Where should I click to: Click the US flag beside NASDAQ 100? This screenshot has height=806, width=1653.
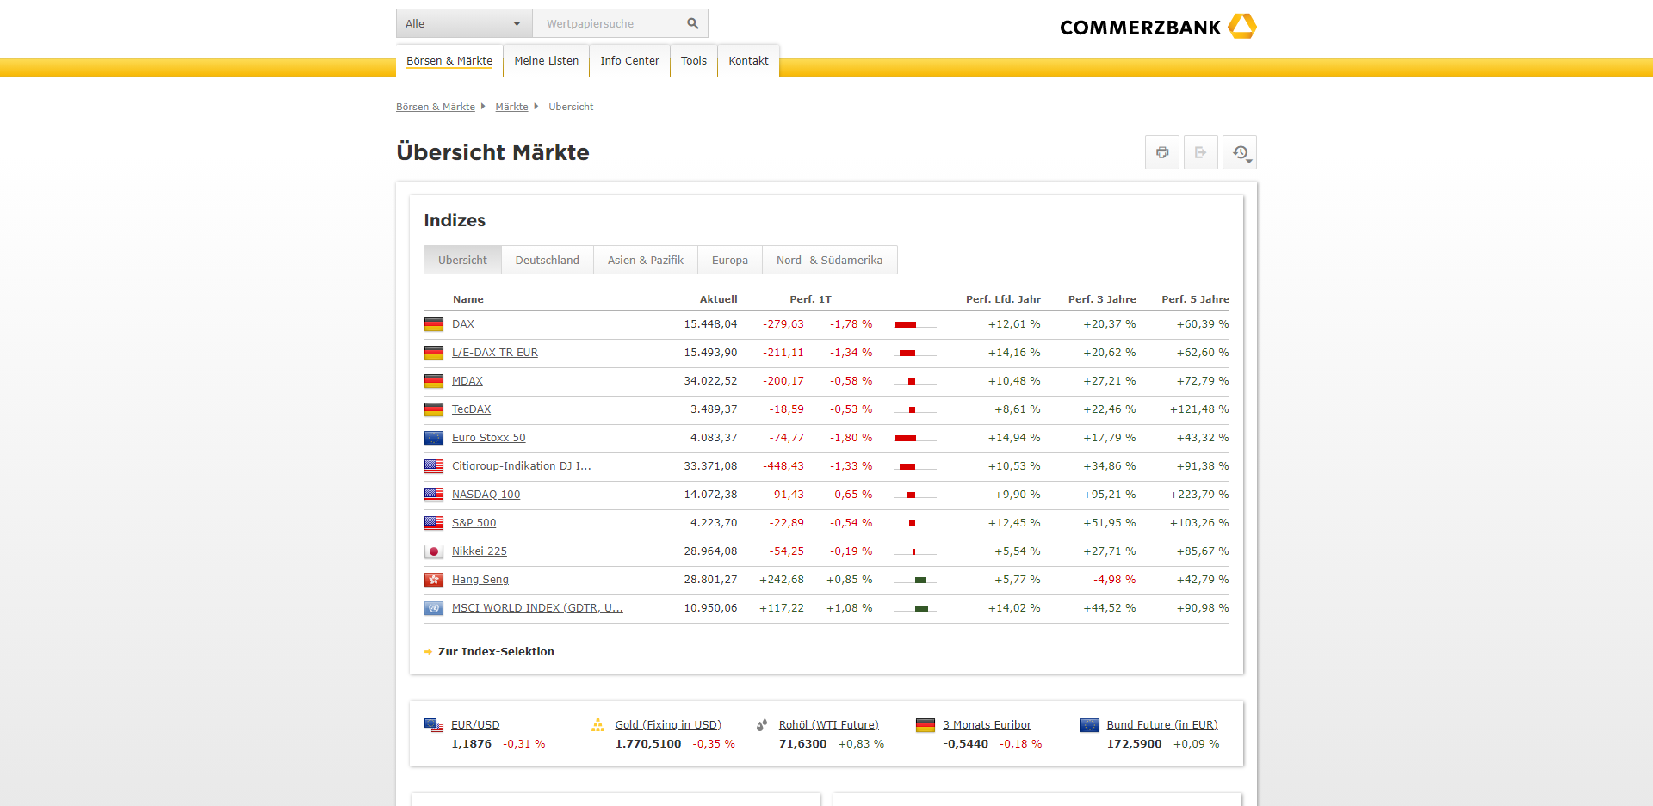point(434,495)
